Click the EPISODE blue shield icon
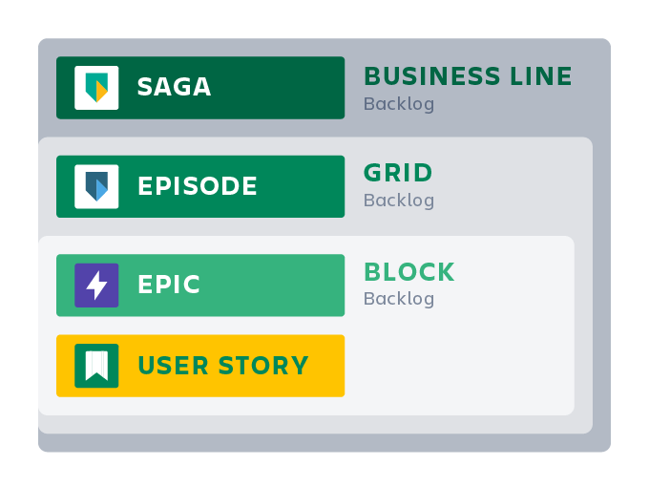The image size is (649, 487). click(x=96, y=186)
